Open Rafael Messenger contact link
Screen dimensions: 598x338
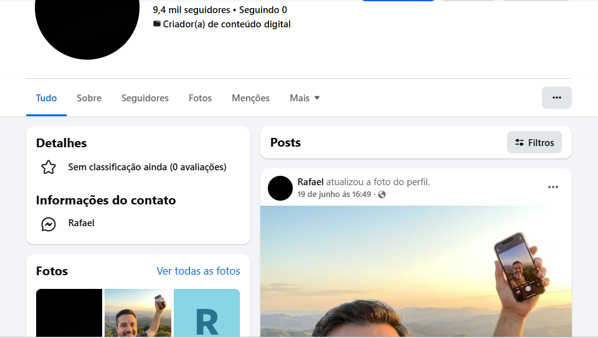click(81, 223)
